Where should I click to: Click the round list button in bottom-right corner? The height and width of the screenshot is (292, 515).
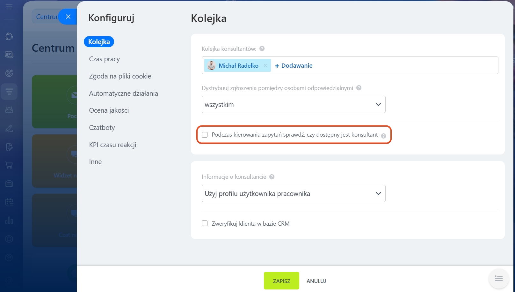(x=498, y=279)
